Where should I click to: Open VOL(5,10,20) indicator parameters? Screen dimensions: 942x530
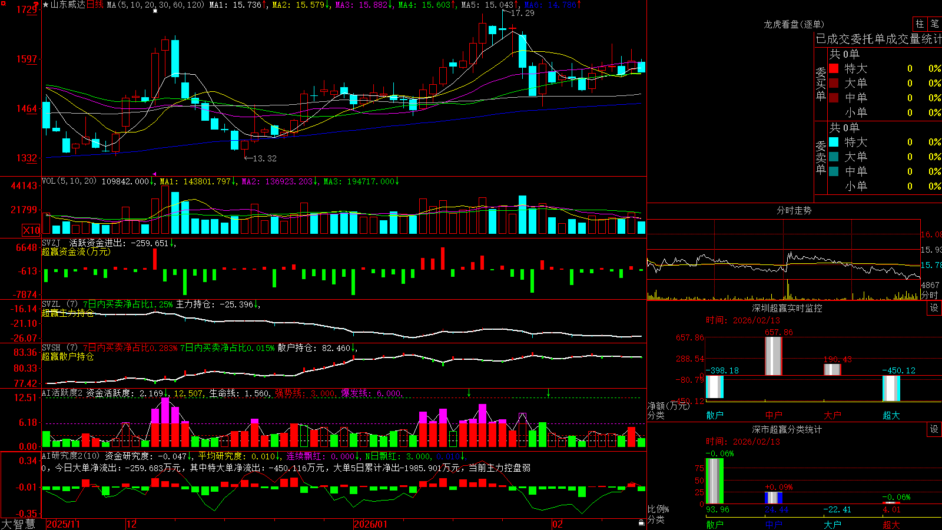point(69,181)
